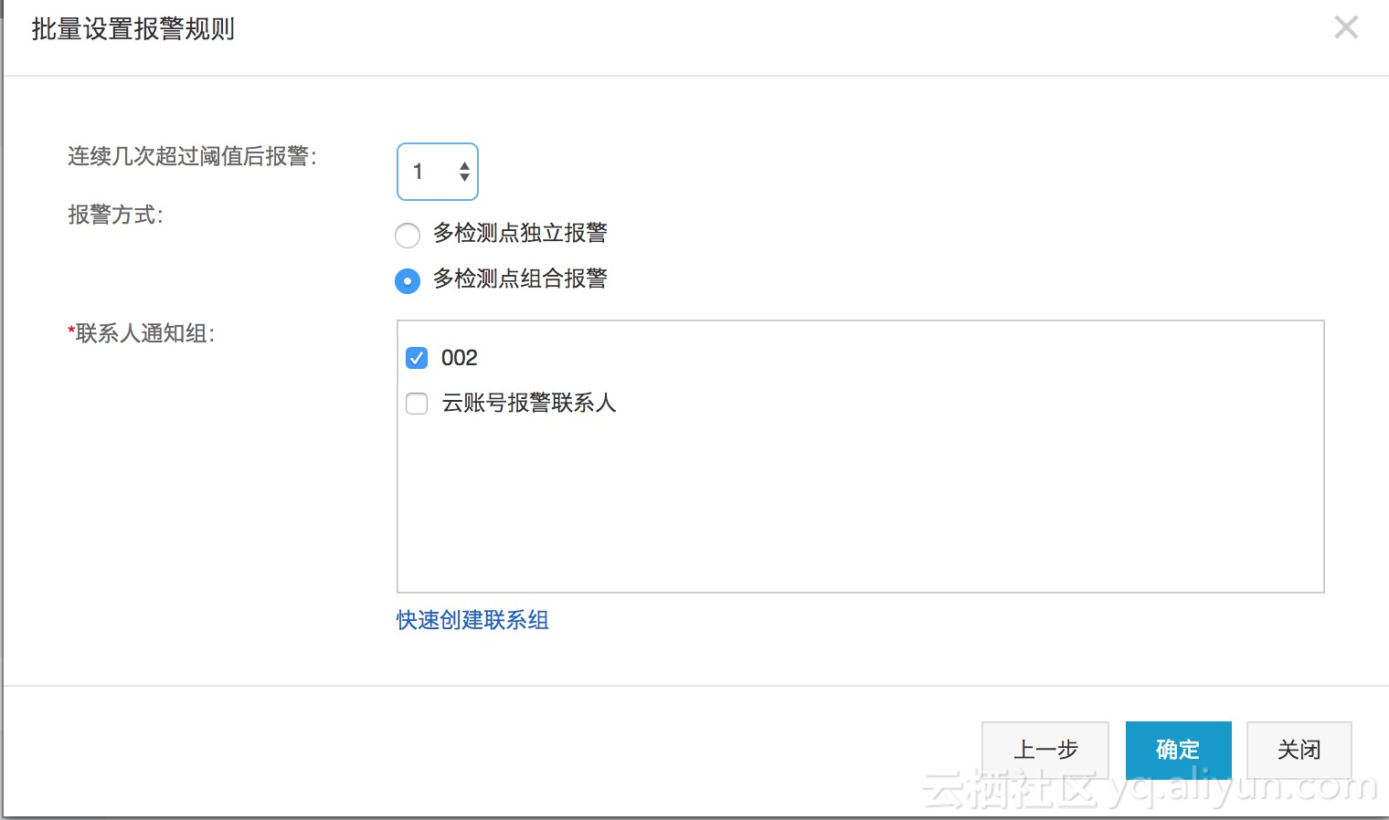Click the 上一步 button to go back

pyautogui.click(x=1044, y=750)
